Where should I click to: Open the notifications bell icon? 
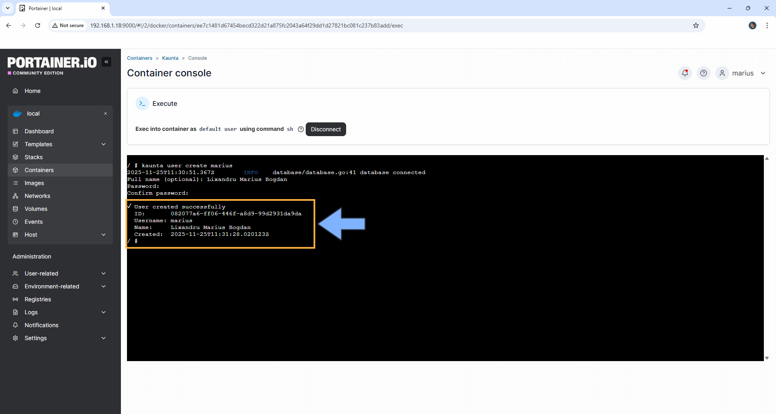click(685, 73)
